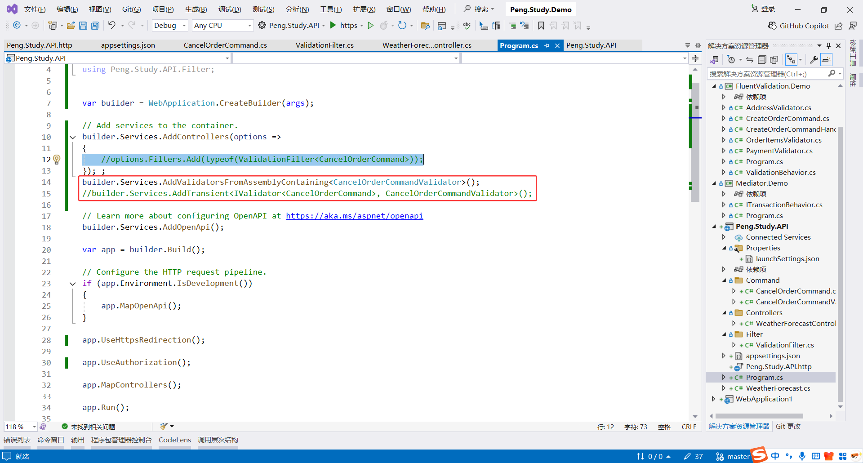Screen dimensions: 863x463
Task: Switch to the CancelOrderCommand.cs tab
Action: coord(225,45)
